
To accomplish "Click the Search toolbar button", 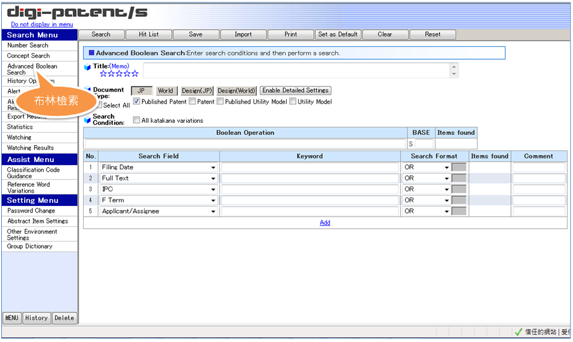I will tap(101, 34).
